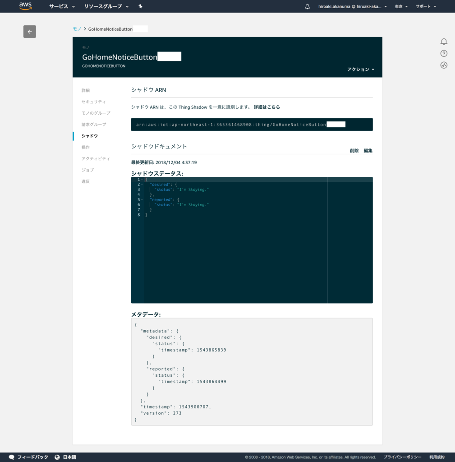This screenshot has width=455, height=462.
Task: Open the 詳細はこちら link
Action: point(267,107)
